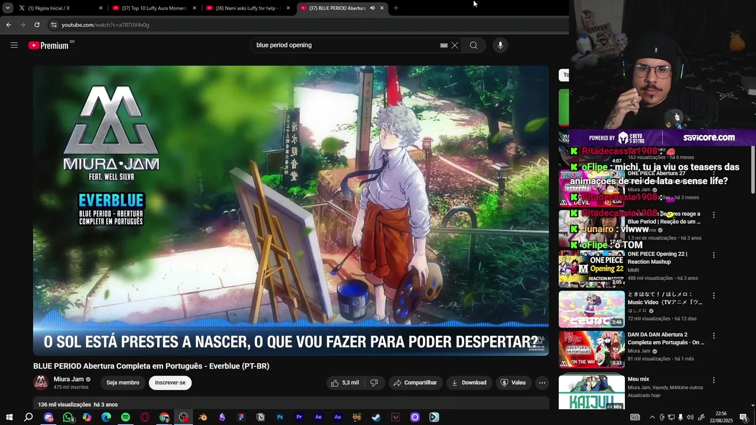
Task: Open DAN DA DAN Abertura 2 thumbnail
Action: [591, 349]
